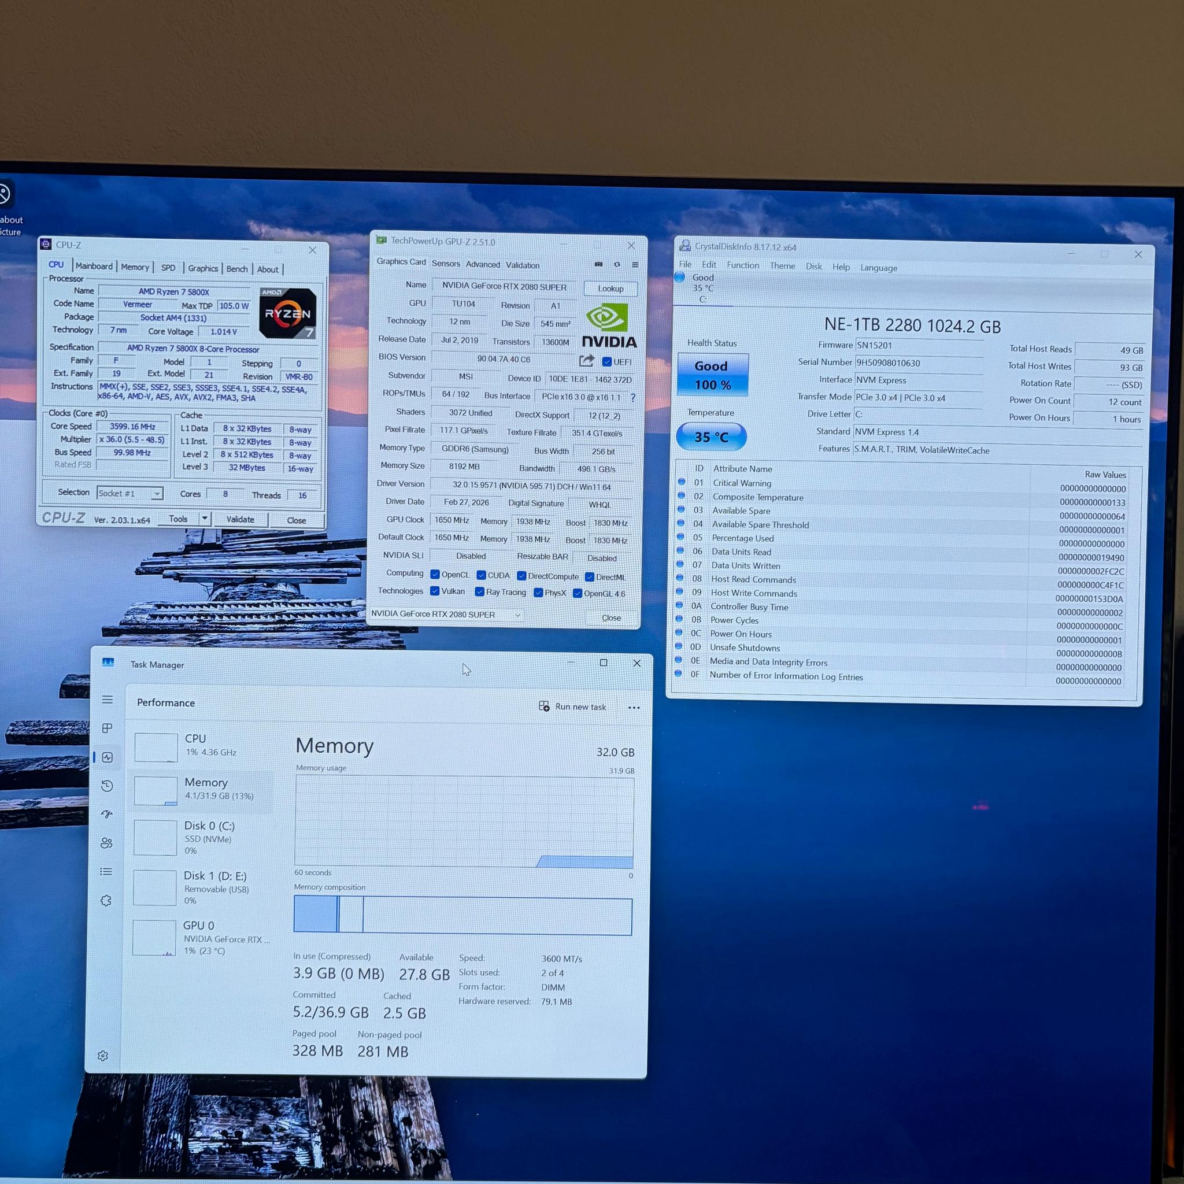Click the NVIDIA logo in GPU-Z
This screenshot has width=1184, height=1184.
coord(609,327)
